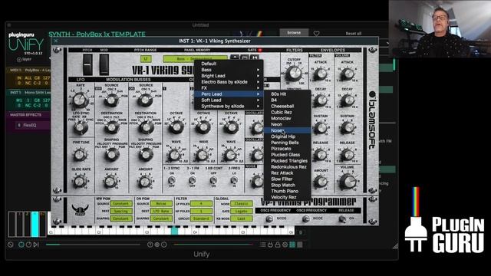The height and width of the screenshot is (276, 491).
Task: Click the teal square button in Unify footer
Action: pyautogui.click(x=292, y=245)
